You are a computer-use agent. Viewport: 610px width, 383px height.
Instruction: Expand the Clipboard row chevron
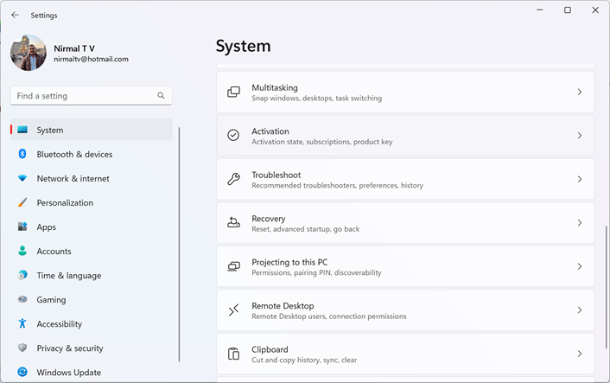[580, 354]
